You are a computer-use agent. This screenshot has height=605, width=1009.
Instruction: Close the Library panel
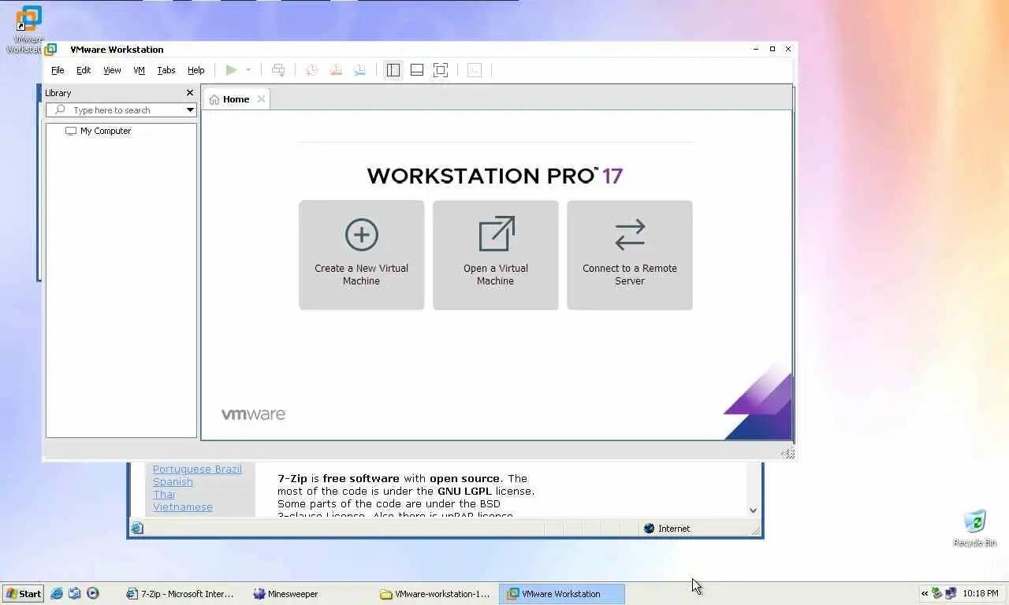tap(189, 93)
